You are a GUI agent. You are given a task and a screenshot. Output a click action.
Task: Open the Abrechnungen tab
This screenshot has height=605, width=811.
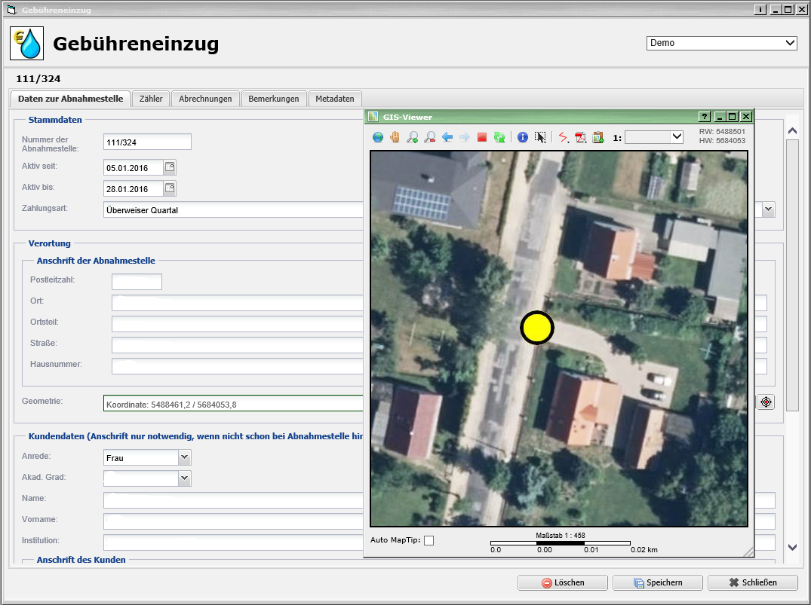point(205,99)
